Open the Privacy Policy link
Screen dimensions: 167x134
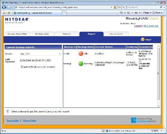(30, 121)
